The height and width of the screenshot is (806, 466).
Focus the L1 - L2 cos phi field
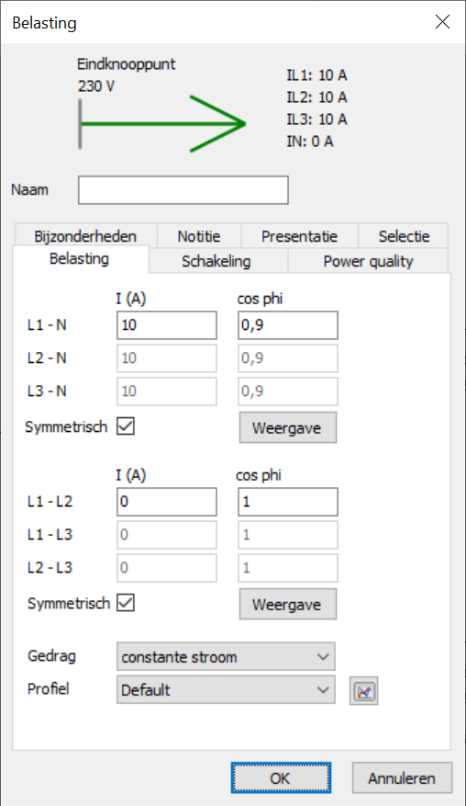pyautogui.click(x=288, y=502)
